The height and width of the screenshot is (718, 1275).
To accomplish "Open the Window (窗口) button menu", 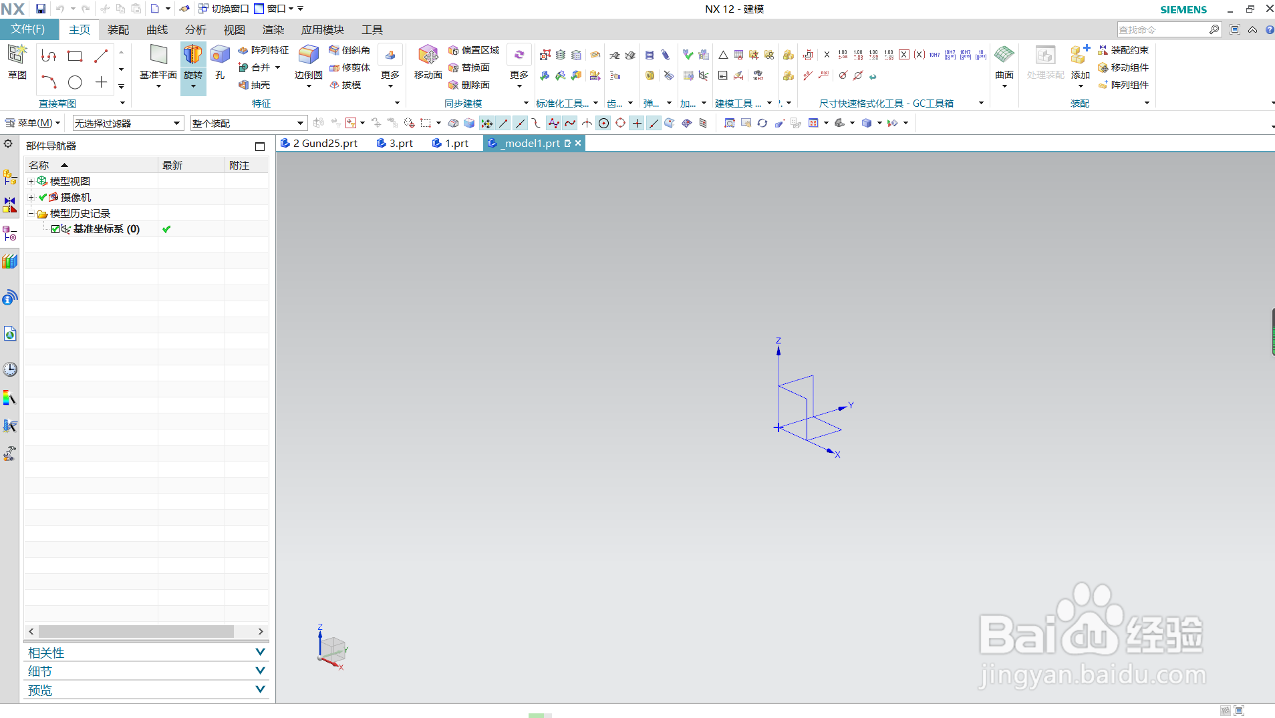I will [274, 9].
